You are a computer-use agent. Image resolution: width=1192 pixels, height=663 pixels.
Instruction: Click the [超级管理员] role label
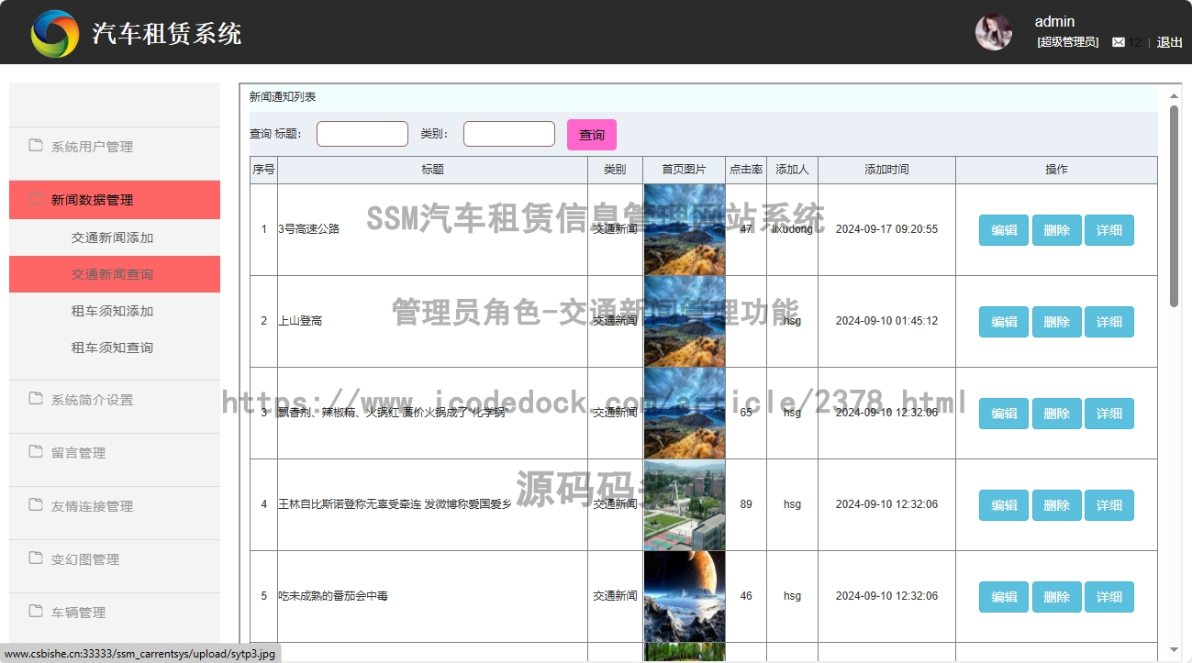point(1068,42)
